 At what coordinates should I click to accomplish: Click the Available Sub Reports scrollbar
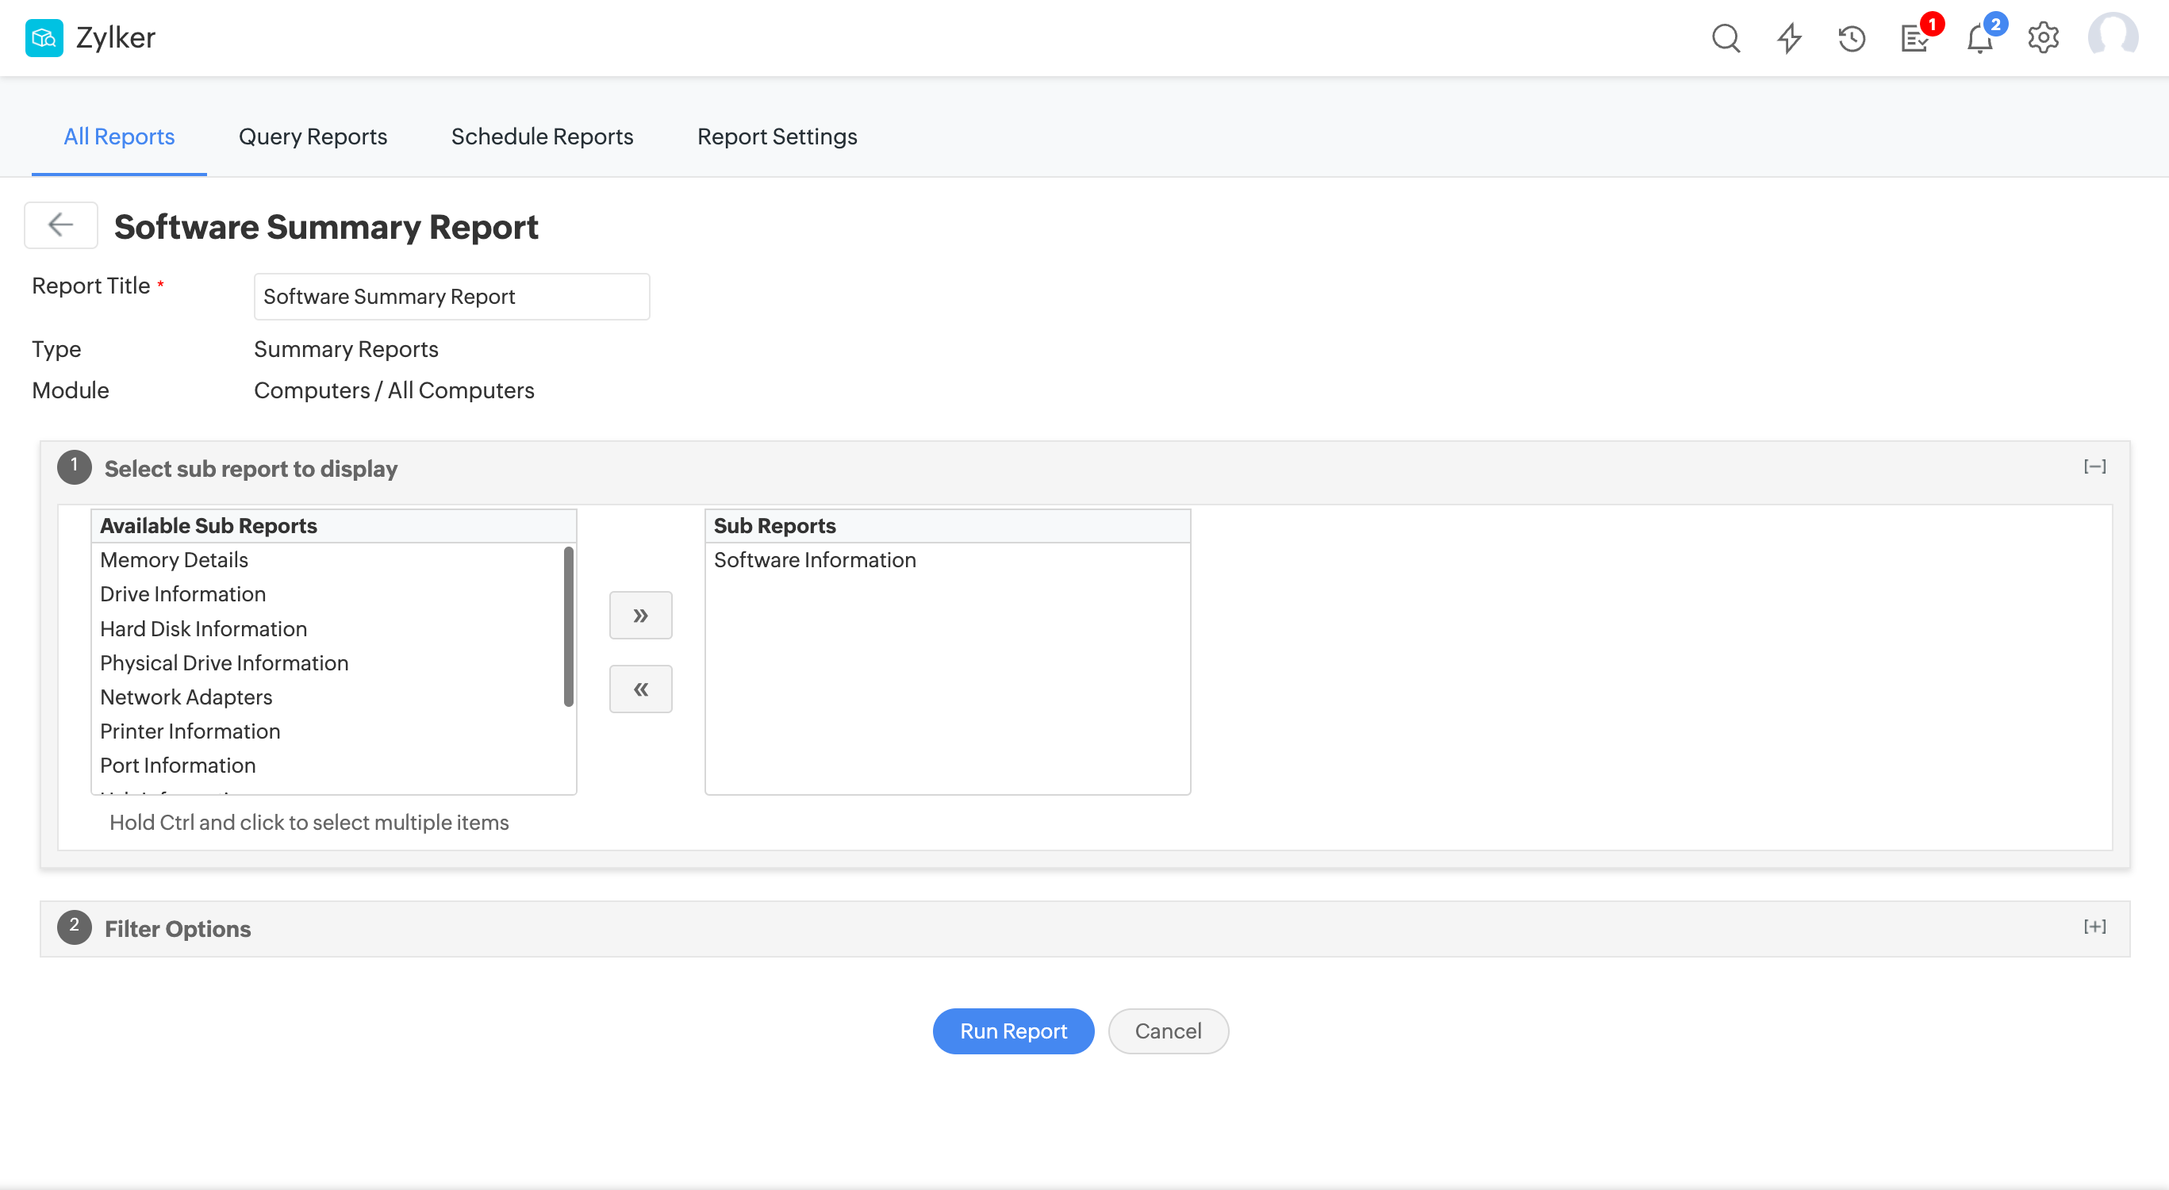pyautogui.click(x=568, y=627)
